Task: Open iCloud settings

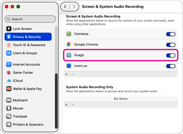Action: point(28,81)
